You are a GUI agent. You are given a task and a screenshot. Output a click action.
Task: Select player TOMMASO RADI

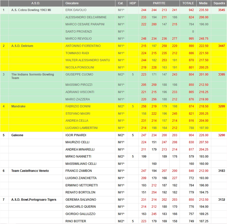[77, 53]
